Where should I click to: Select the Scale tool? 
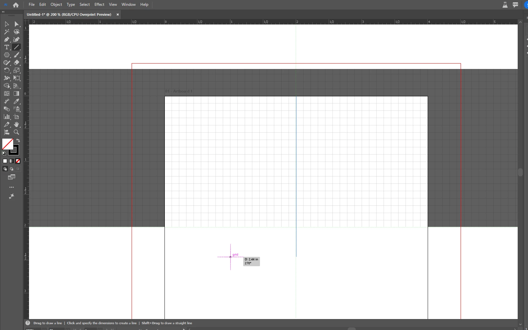click(16, 71)
